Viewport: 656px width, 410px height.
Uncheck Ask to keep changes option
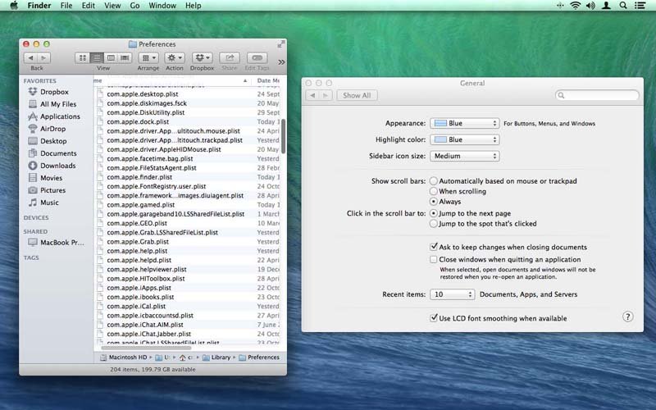click(434, 247)
